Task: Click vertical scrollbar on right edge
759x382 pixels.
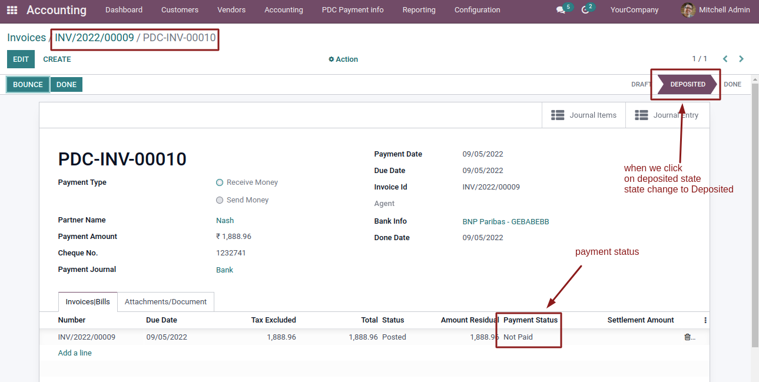Action: 755,215
